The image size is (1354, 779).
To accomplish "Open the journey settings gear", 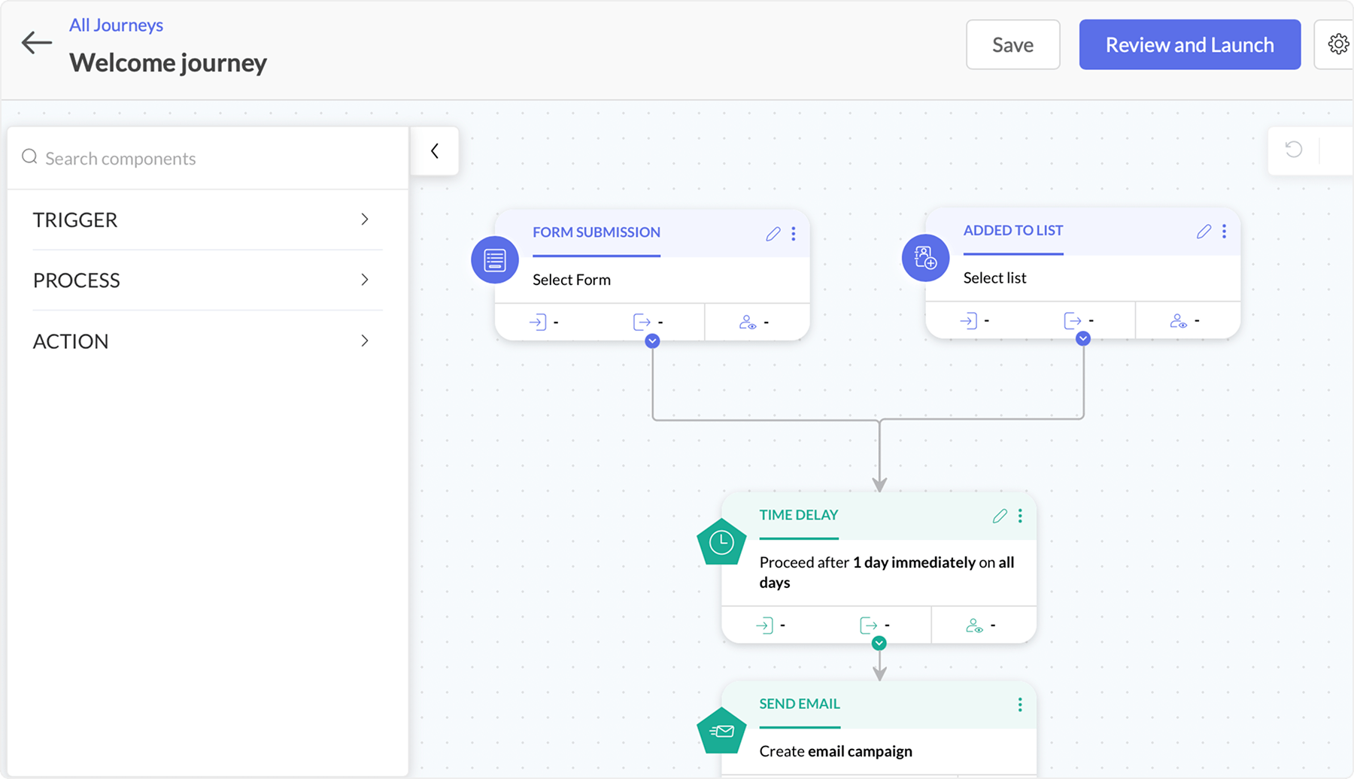I will tap(1337, 44).
